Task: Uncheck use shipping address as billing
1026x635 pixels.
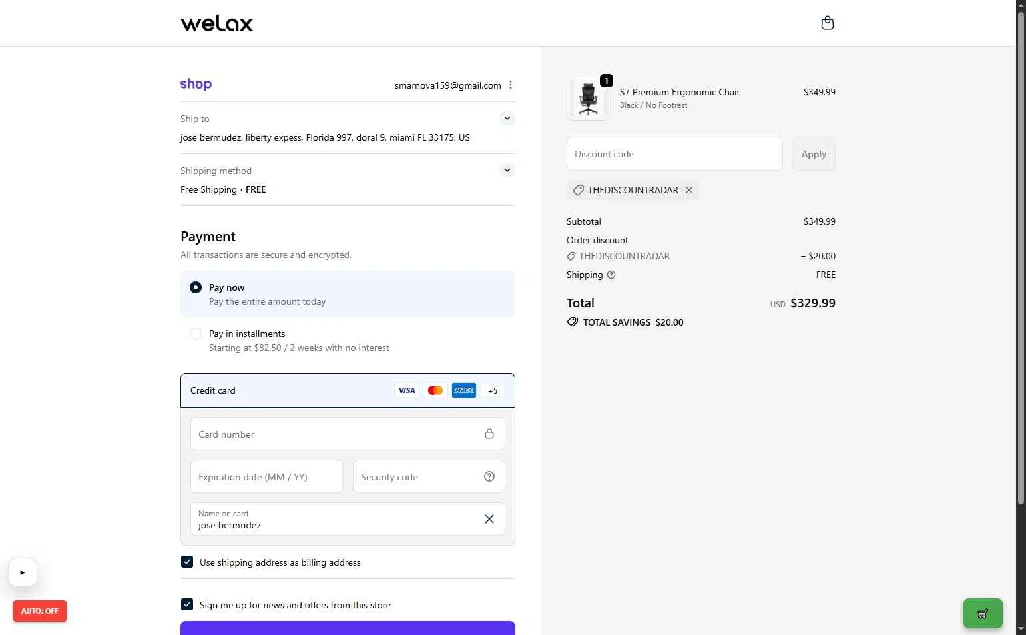Action: point(187,562)
